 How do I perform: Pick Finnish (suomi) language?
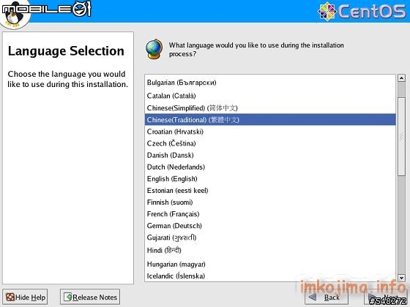click(270, 202)
